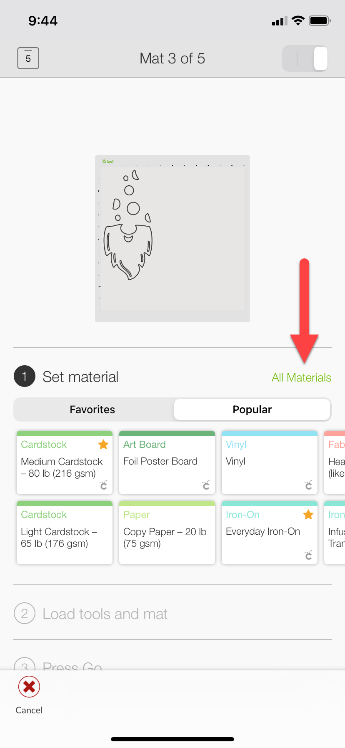Expand step 2 Load tools and mat
The image size is (345, 748).
pos(105,613)
